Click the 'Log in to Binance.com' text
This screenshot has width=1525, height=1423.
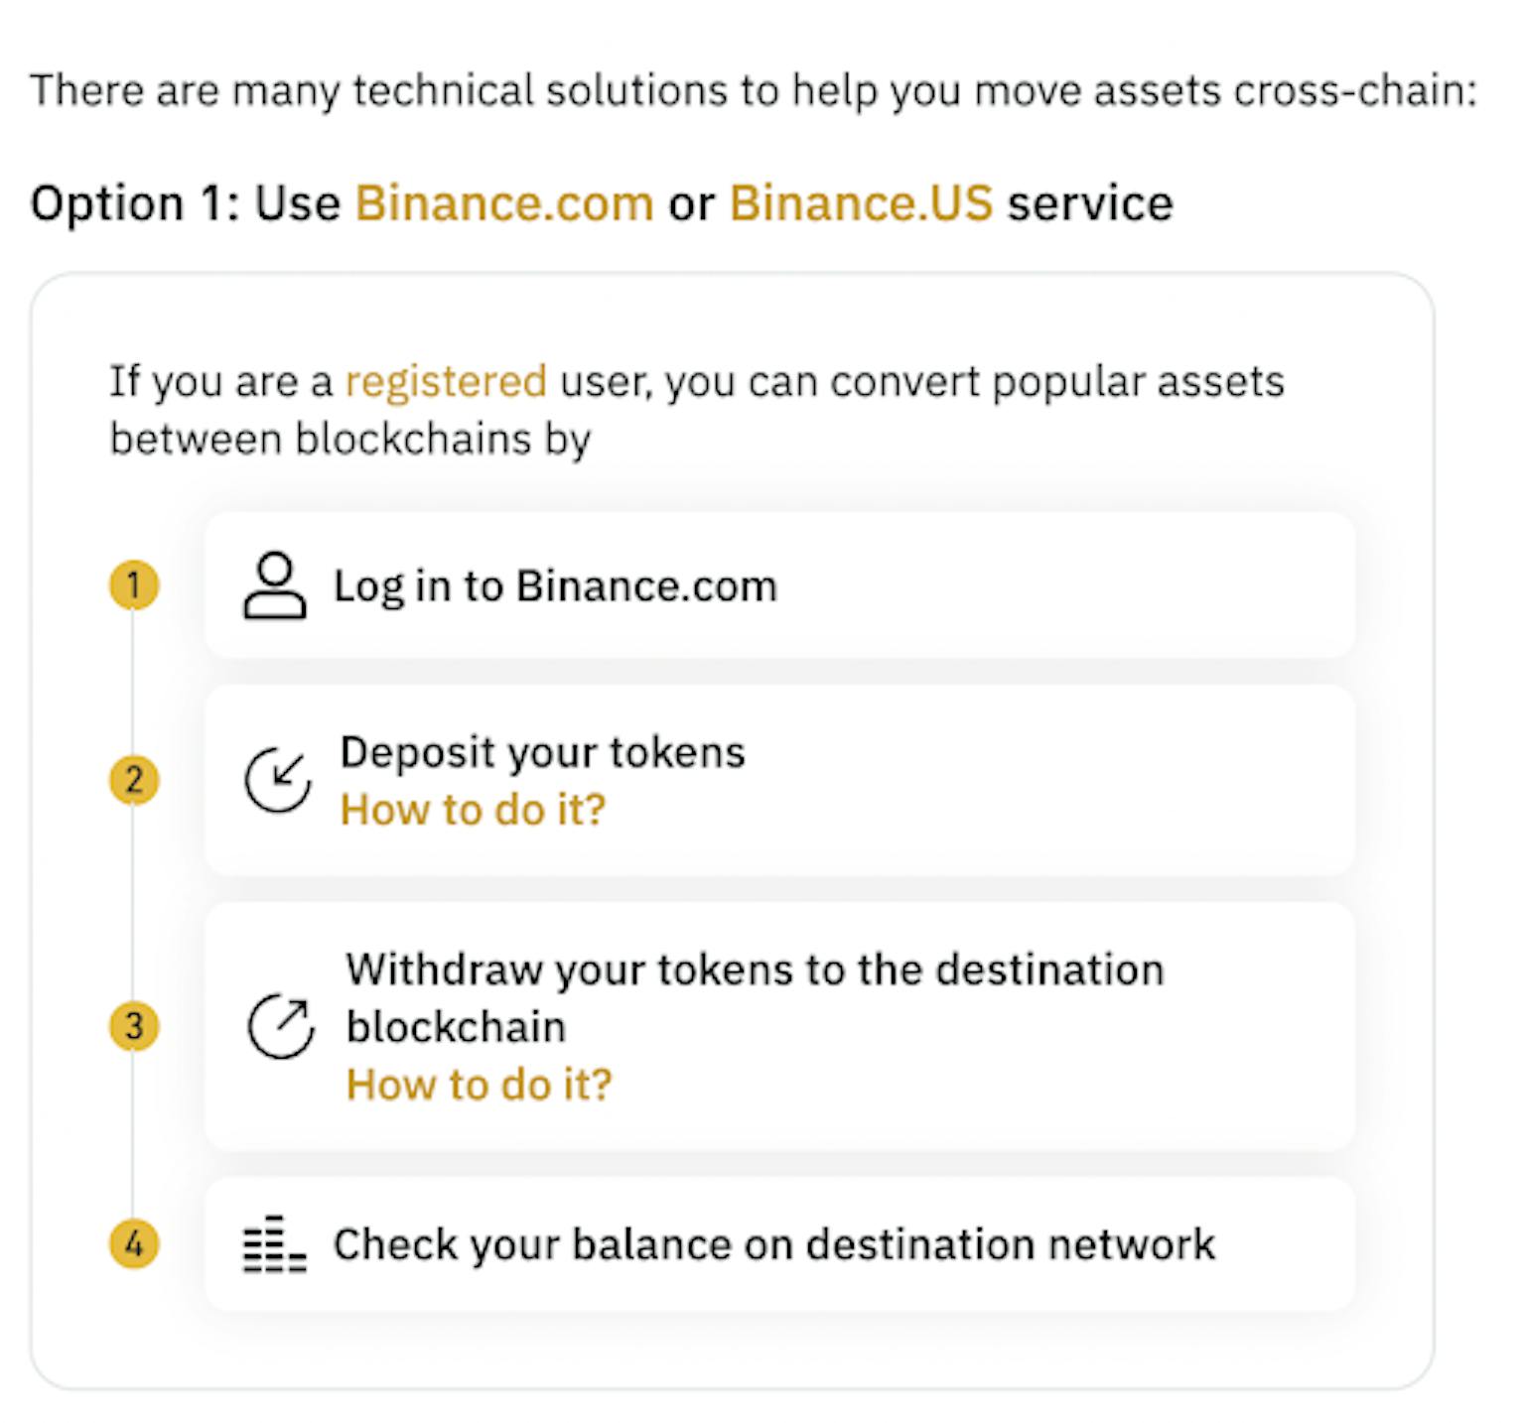pyautogui.click(x=555, y=586)
